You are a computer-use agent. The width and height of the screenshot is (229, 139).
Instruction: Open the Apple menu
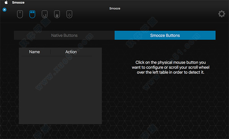(6, 2)
